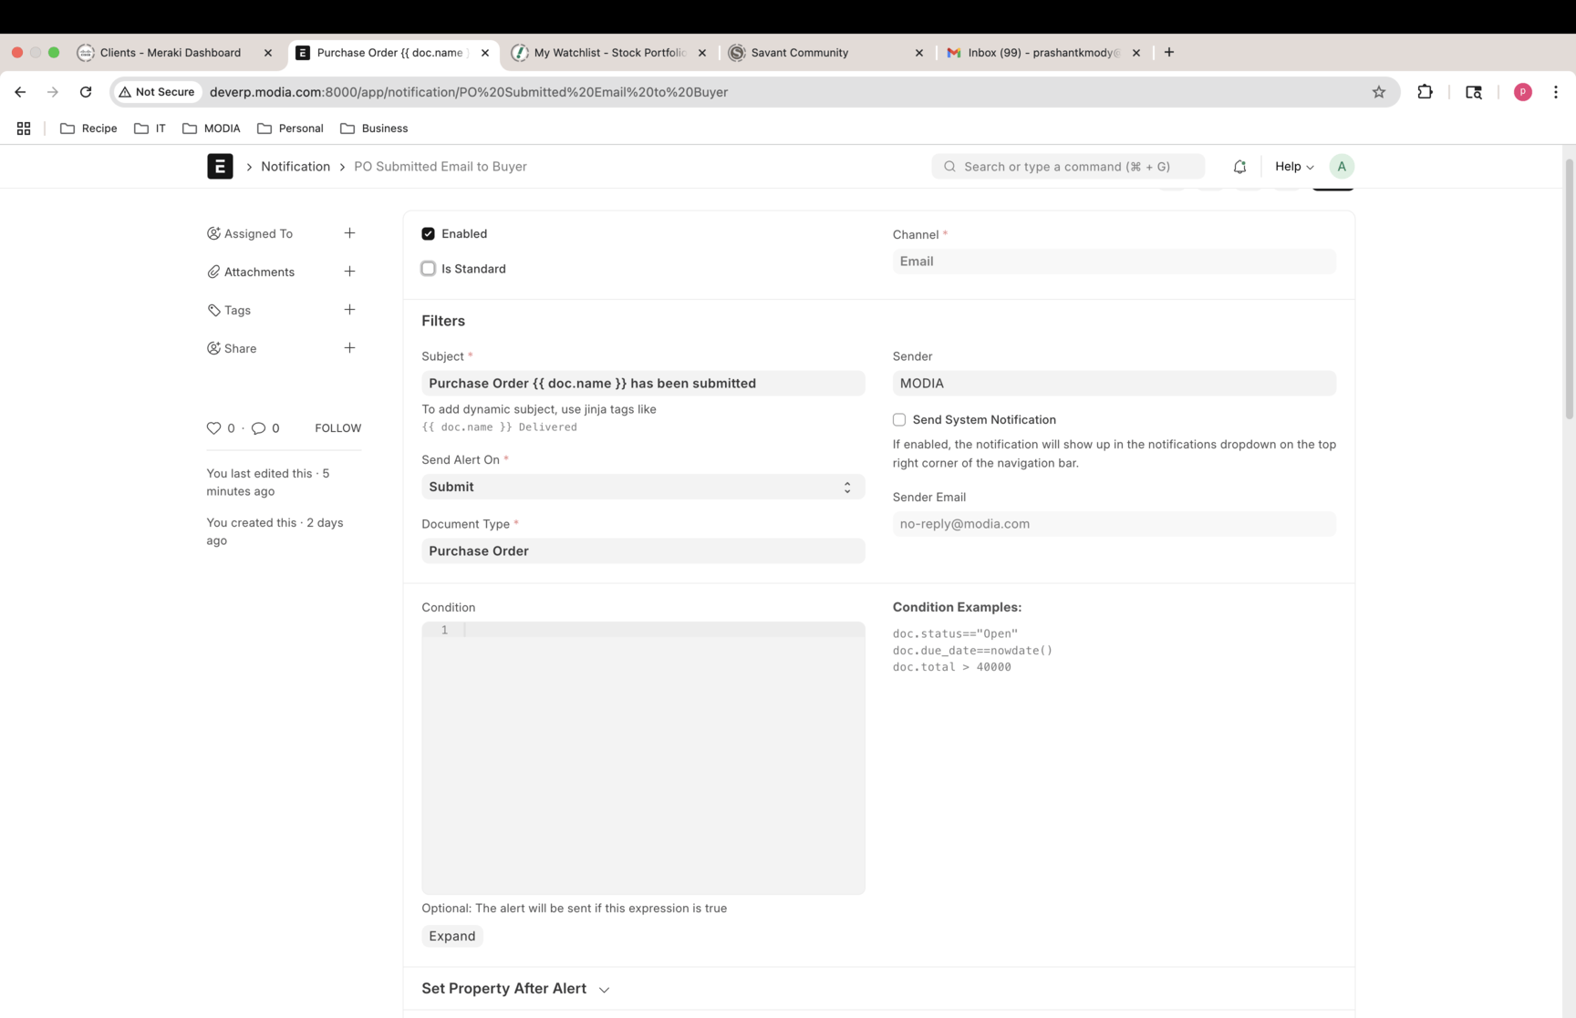Open the Send Alert On dropdown
The width and height of the screenshot is (1576, 1018).
click(642, 487)
